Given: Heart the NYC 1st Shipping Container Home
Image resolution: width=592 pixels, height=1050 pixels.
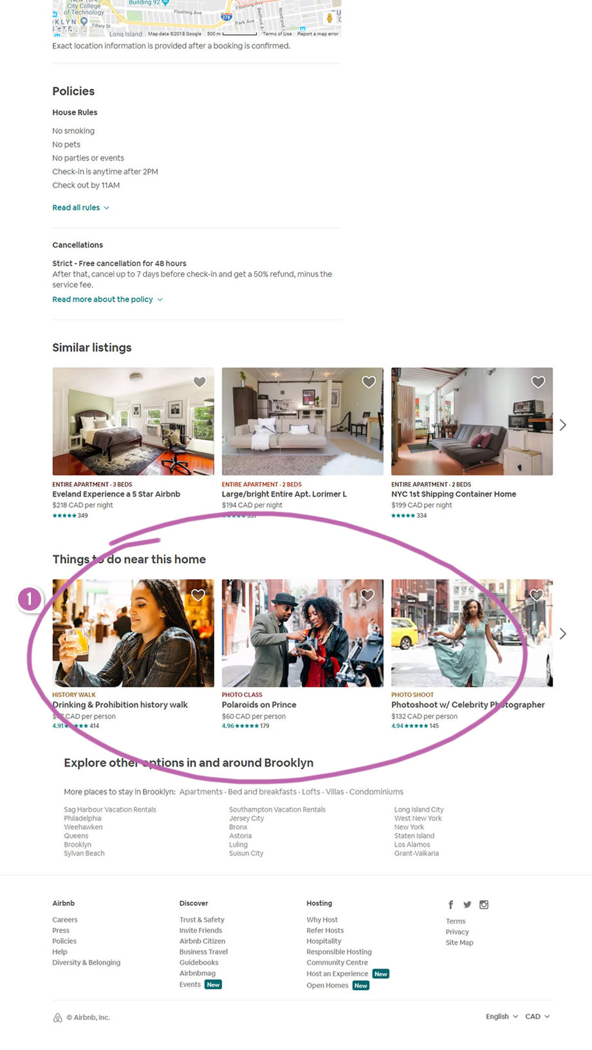Looking at the screenshot, I should click(538, 382).
